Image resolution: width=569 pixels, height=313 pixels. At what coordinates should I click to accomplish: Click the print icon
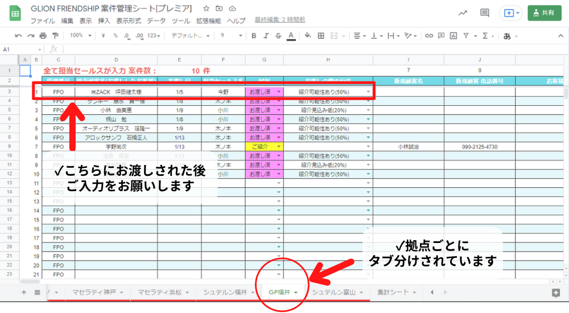click(43, 35)
